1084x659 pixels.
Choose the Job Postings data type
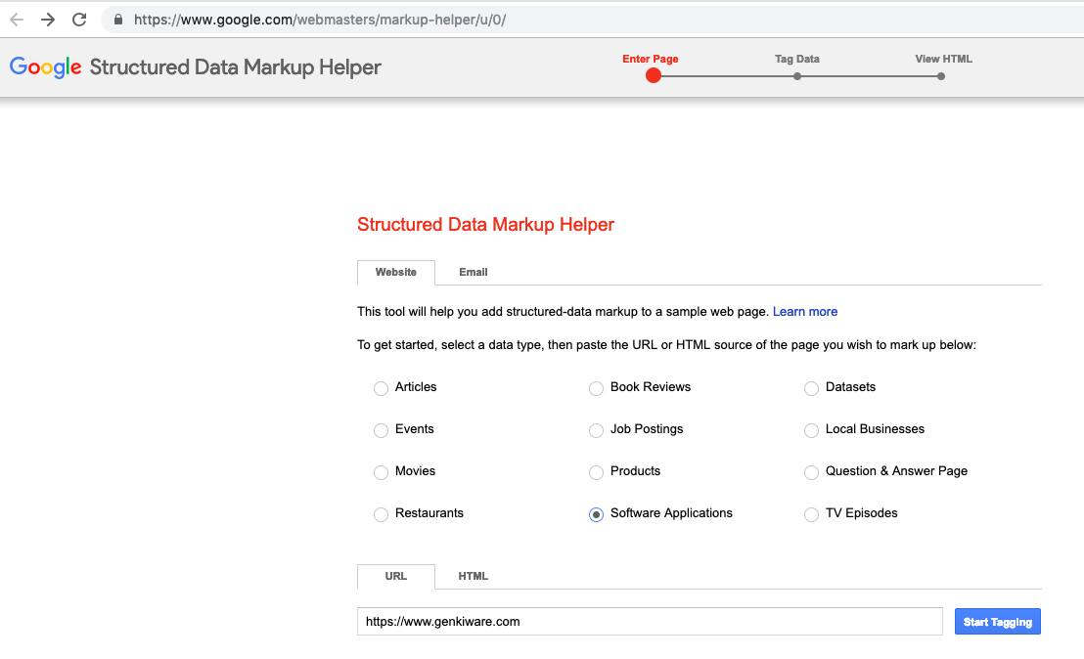click(596, 430)
